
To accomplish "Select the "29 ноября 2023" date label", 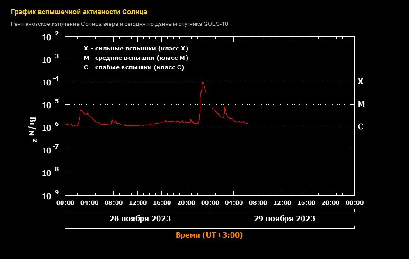I will (285, 219).
